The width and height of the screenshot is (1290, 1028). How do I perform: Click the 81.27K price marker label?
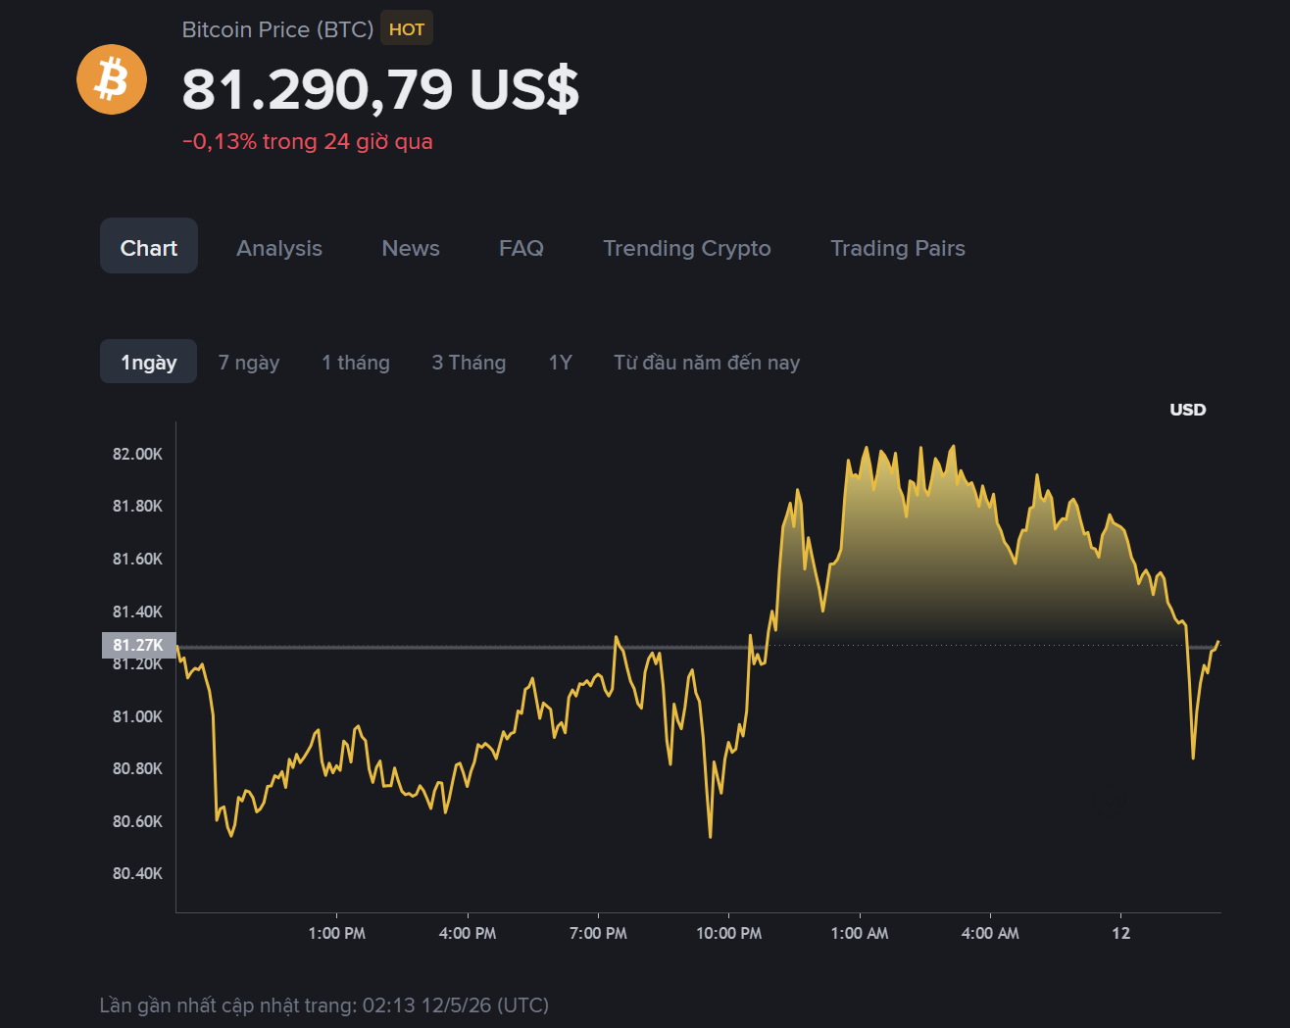pos(138,645)
